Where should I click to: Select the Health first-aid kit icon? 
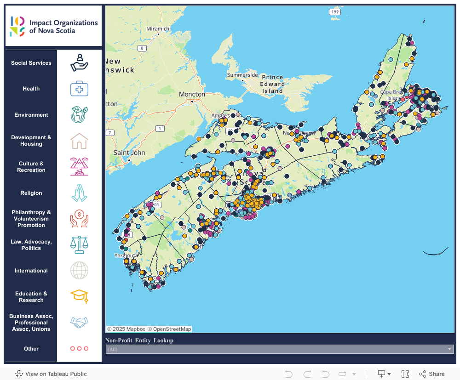79,89
